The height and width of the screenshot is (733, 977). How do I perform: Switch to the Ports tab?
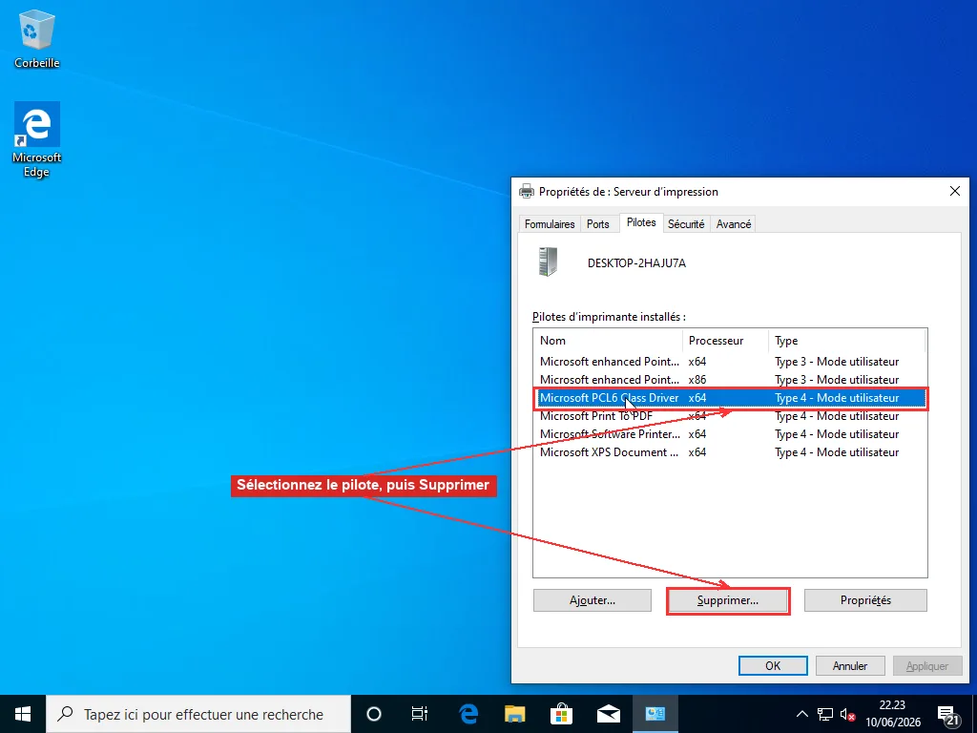[598, 223]
